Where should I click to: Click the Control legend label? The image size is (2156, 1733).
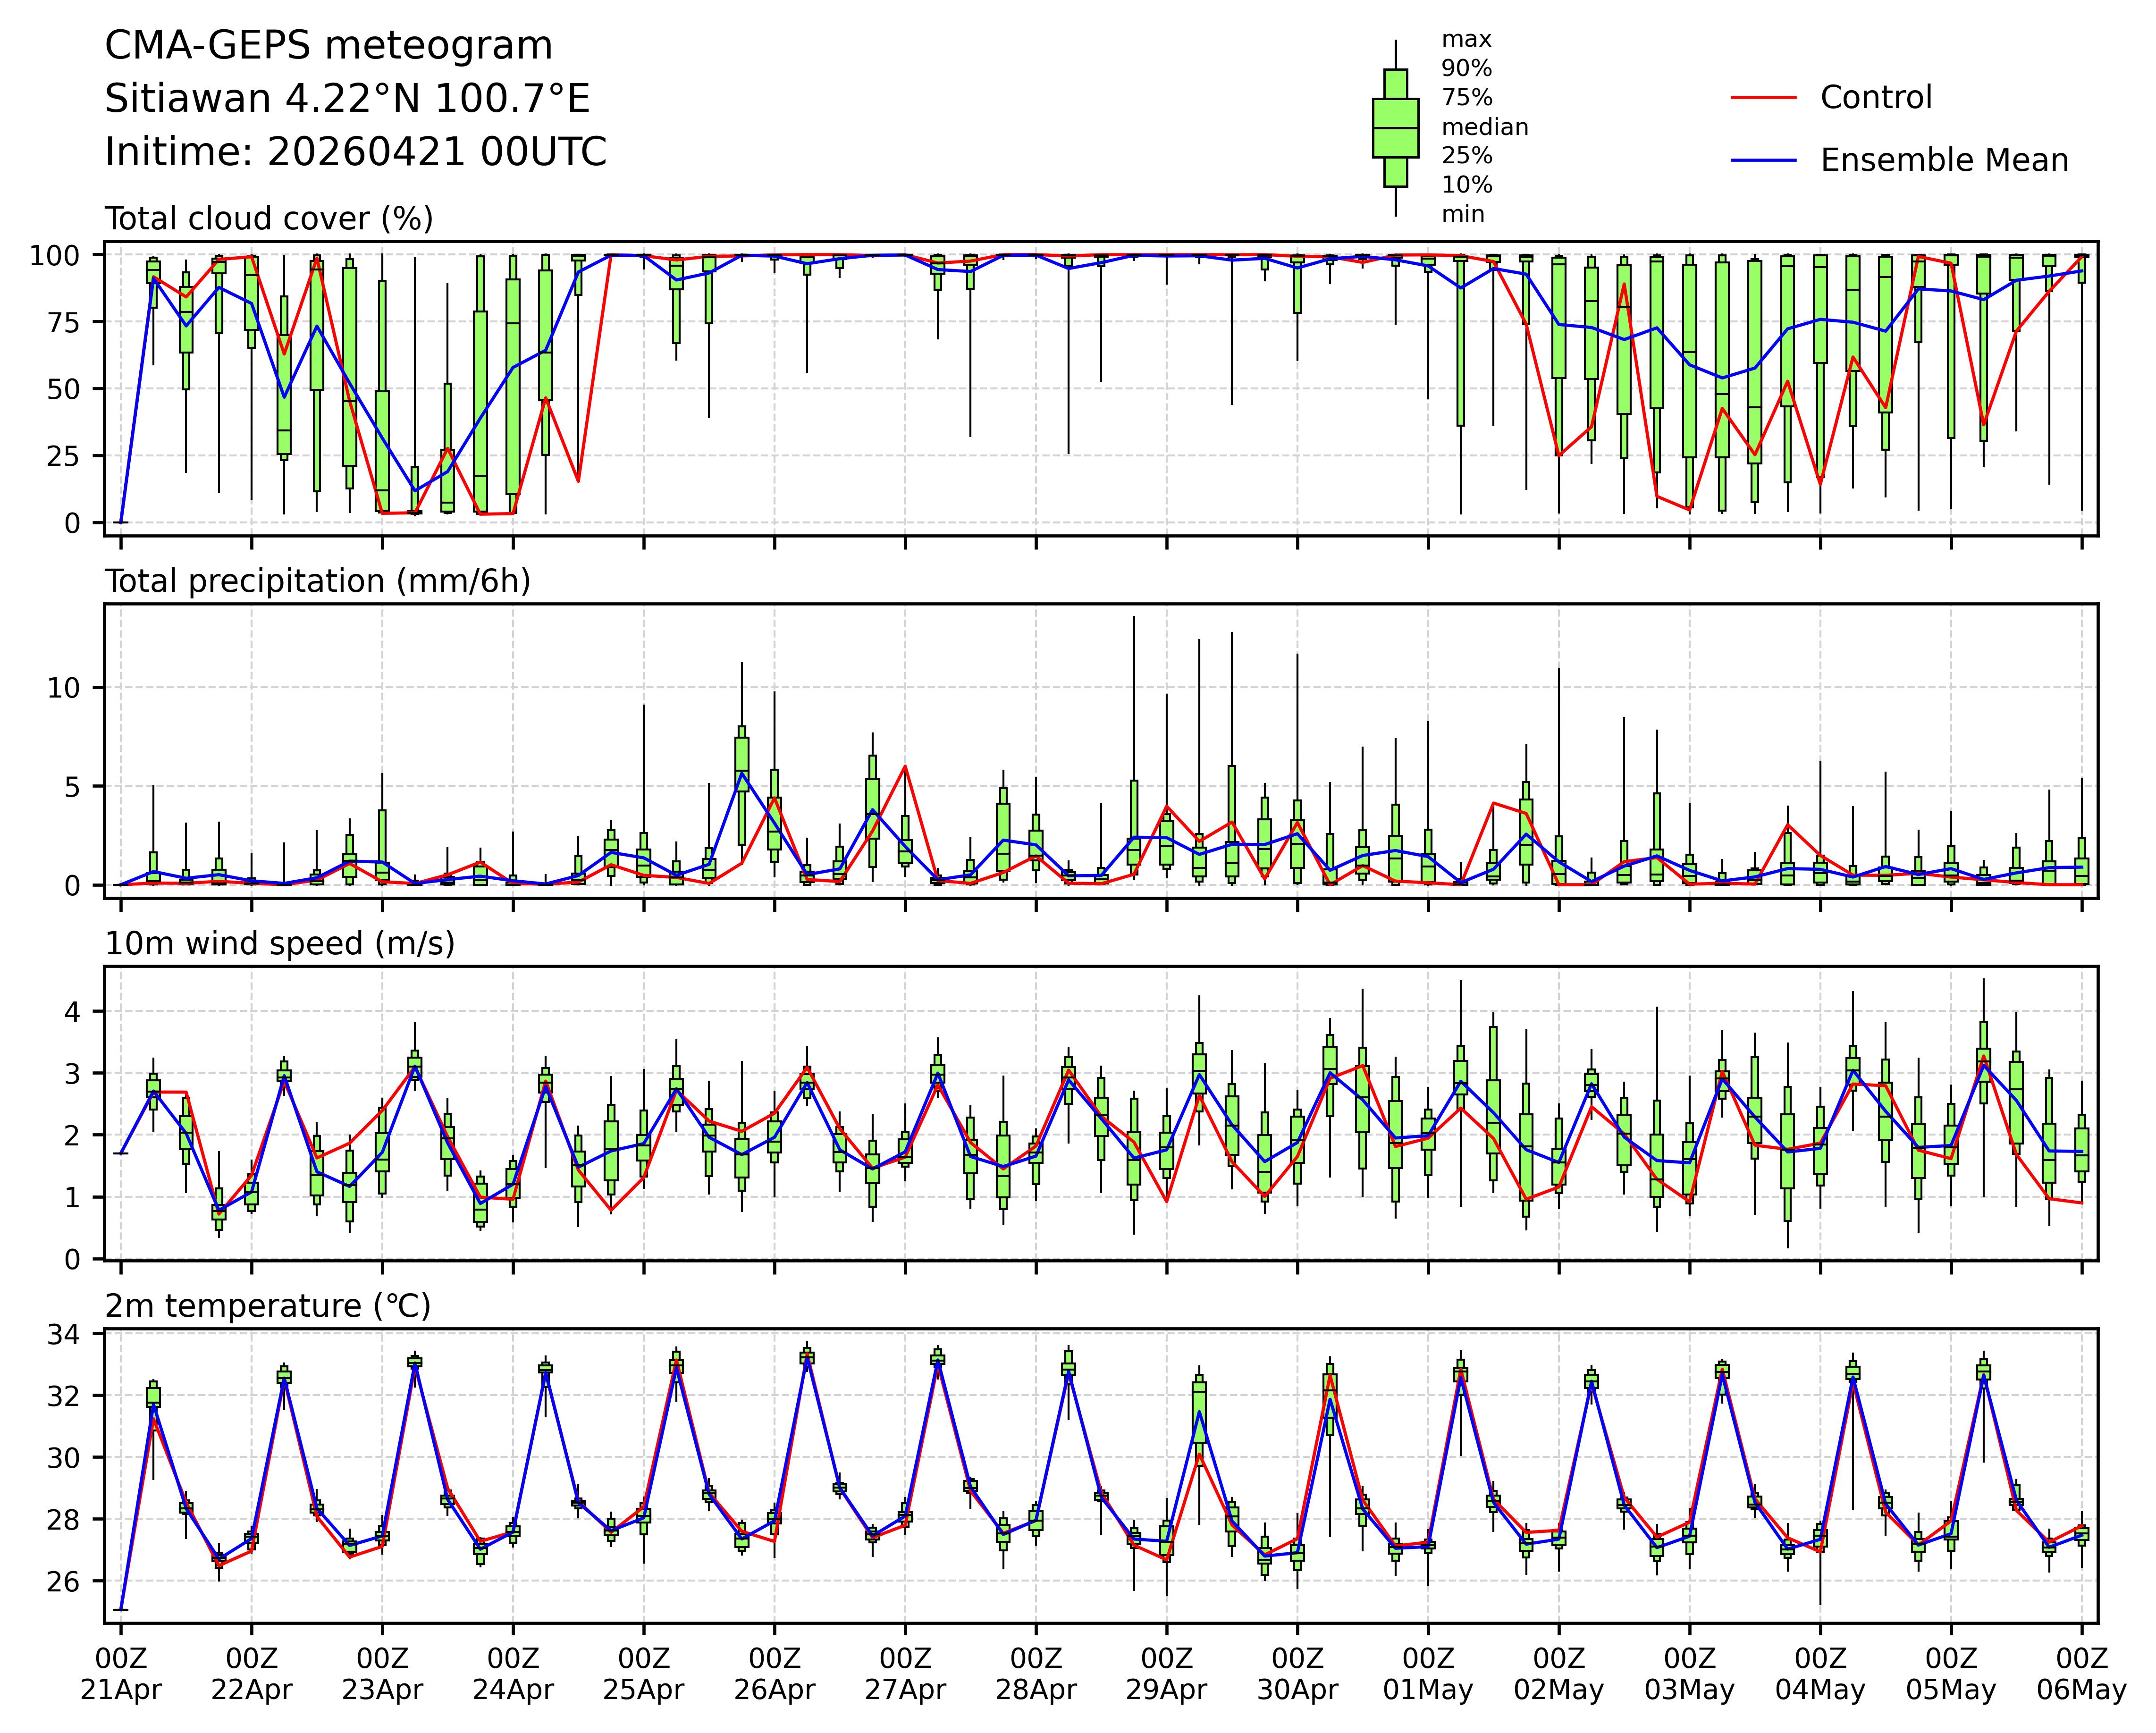pos(1876,97)
